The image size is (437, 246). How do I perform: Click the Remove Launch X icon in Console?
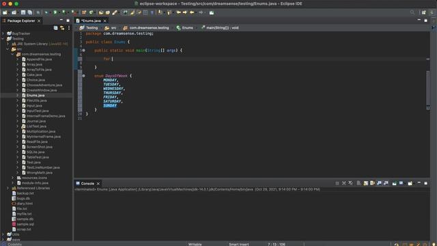point(344,183)
